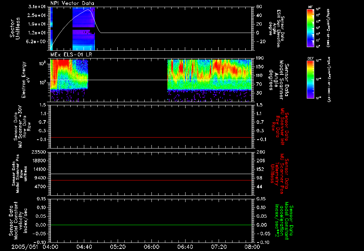Click the 206 telemetry tick label
Screen dimensions: 364x251
[x=260, y=161]
